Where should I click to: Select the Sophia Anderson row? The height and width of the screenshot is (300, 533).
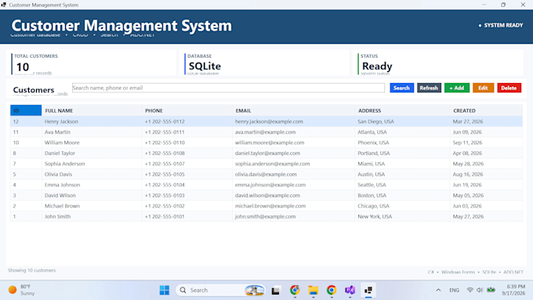pyautogui.click(x=266, y=164)
